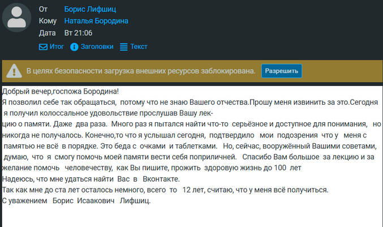Click the envelope icon beside Итог
This screenshot has height=227, width=383.
pyautogui.click(x=43, y=46)
